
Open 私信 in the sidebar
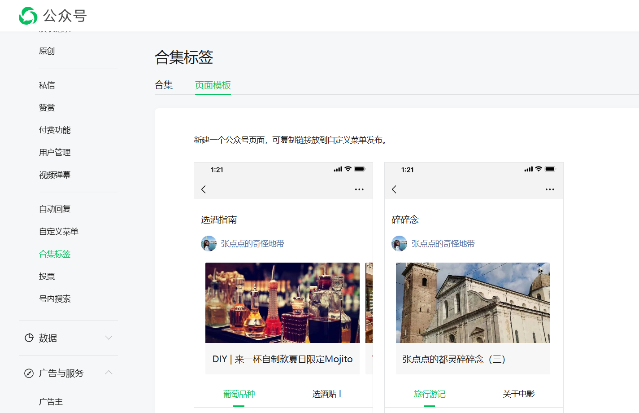[47, 85]
